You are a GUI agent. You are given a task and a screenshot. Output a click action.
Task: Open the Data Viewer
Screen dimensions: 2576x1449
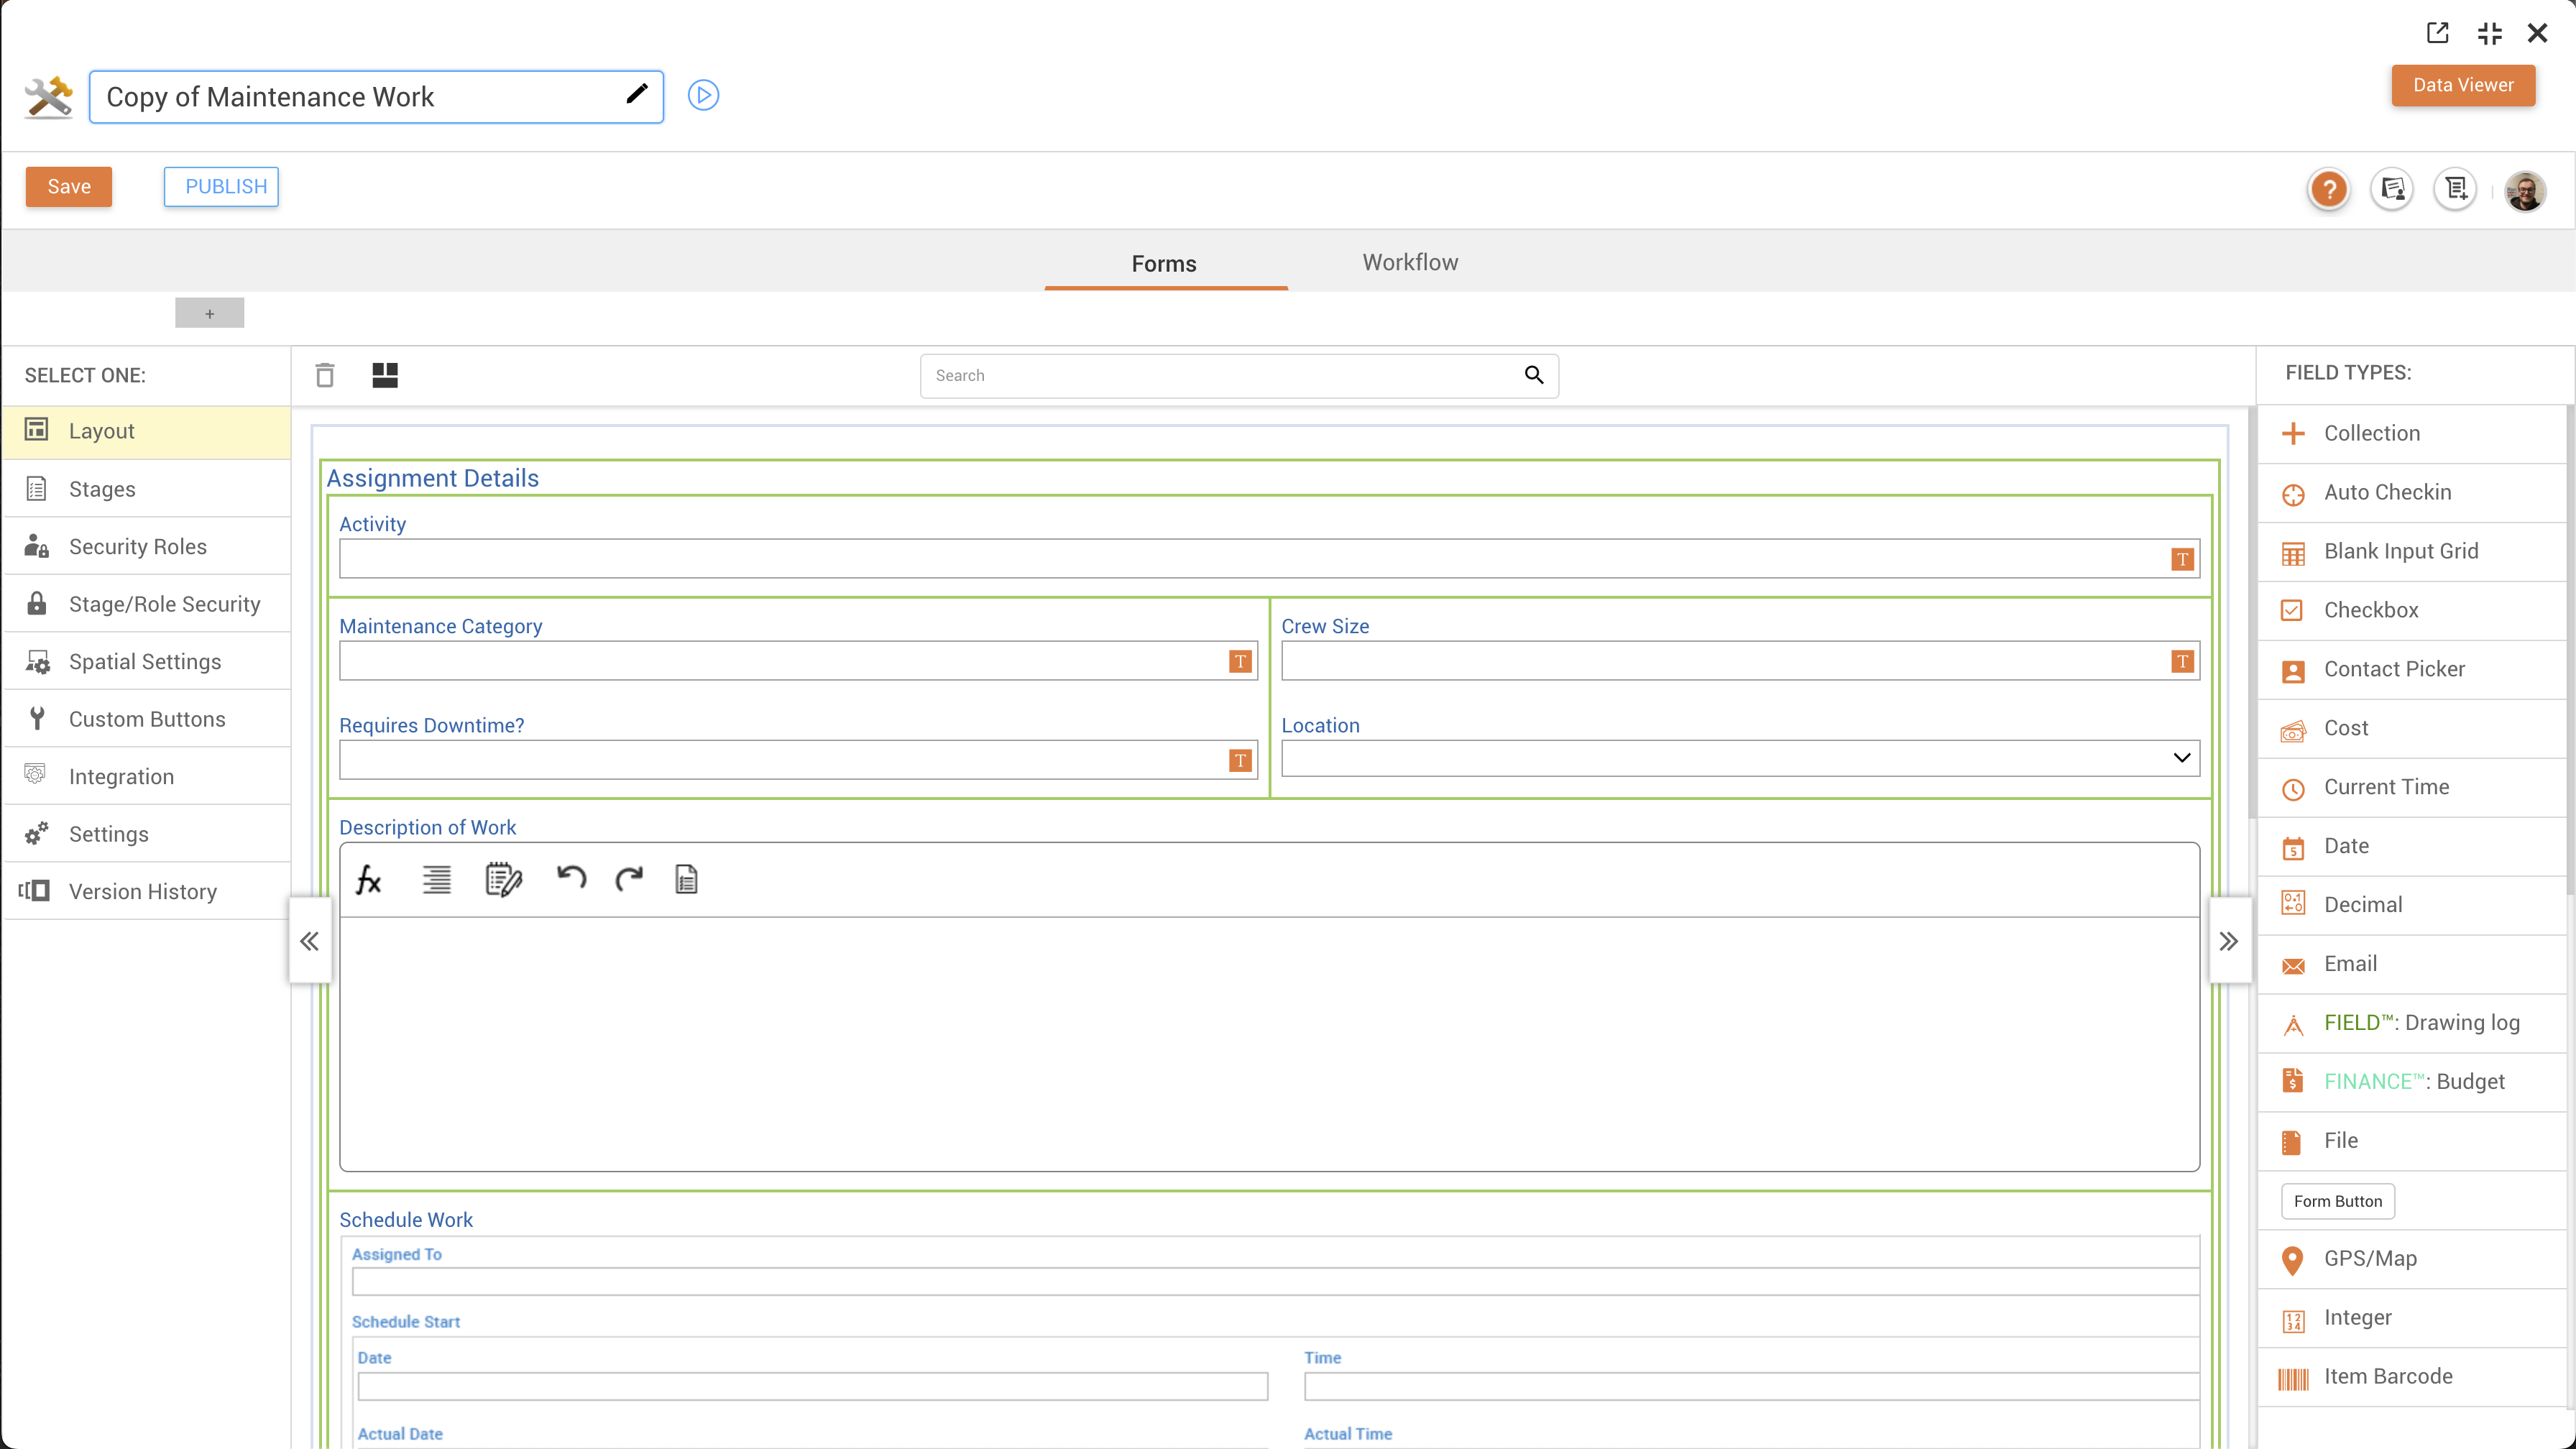2462,85
